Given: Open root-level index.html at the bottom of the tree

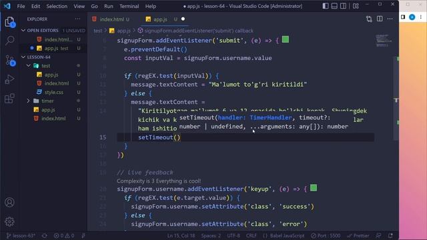Looking at the screenshot, I should [53, 119].
